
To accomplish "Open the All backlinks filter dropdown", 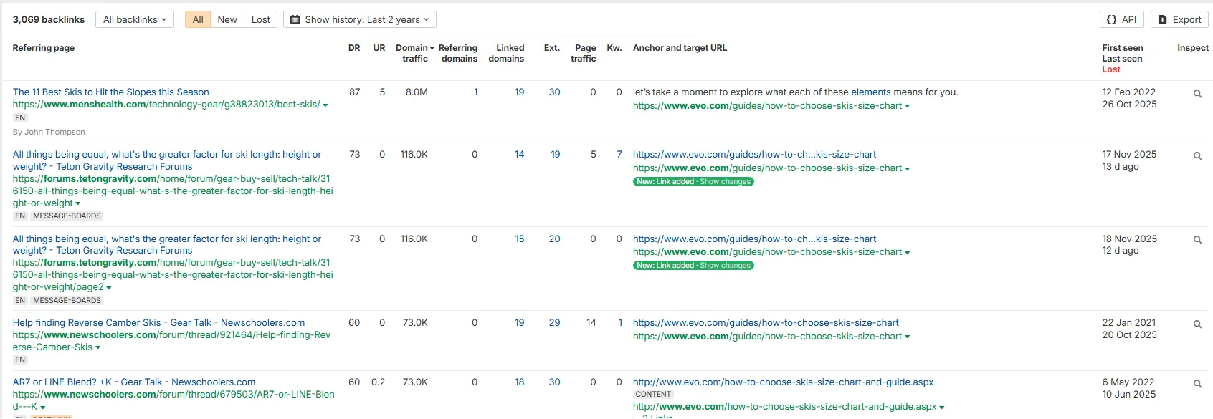I will (134, 19).
